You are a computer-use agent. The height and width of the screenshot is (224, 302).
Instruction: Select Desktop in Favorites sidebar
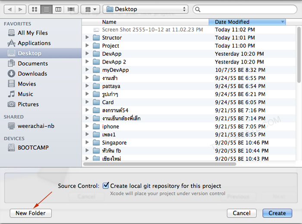41,53
